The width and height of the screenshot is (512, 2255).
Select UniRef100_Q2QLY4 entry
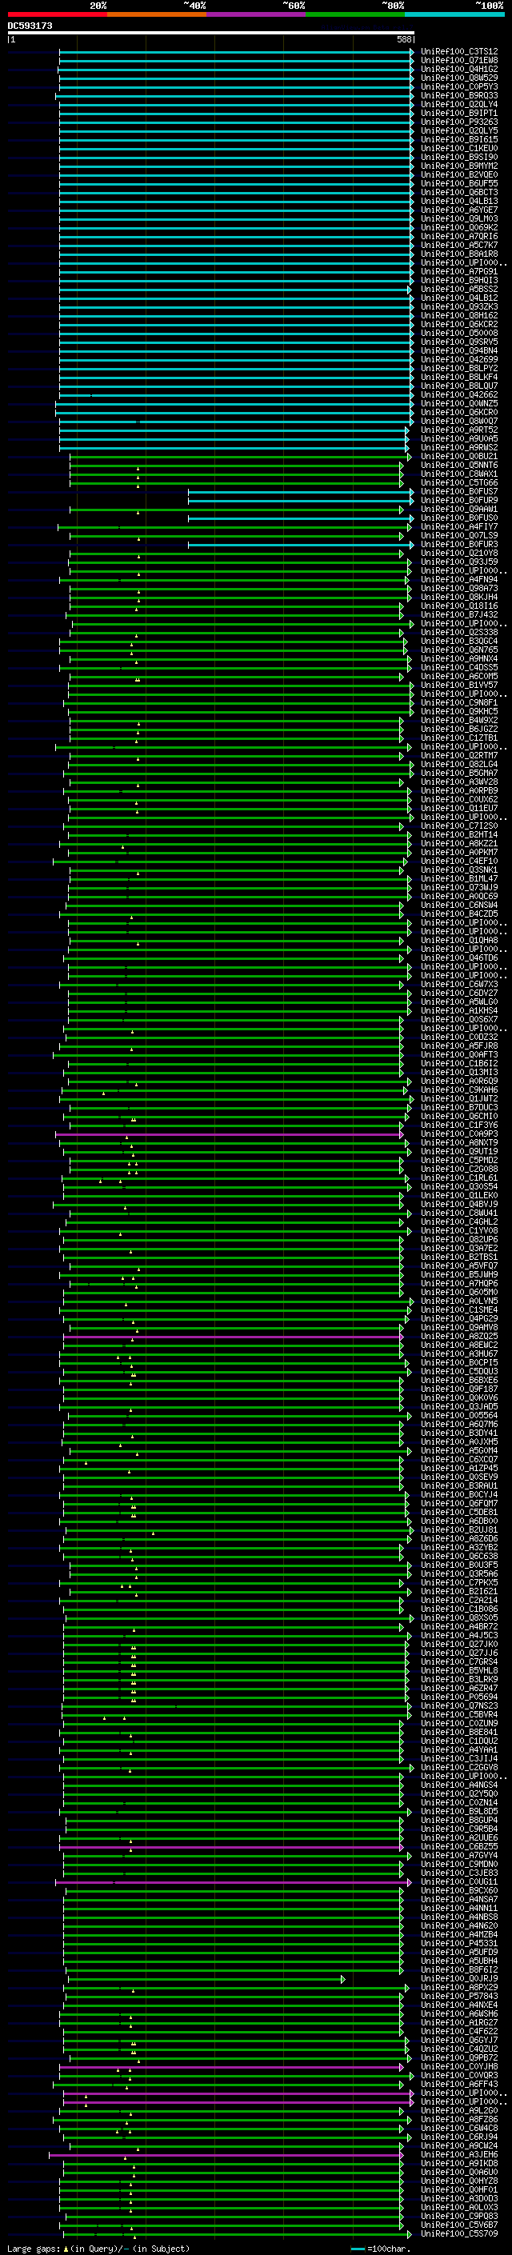point(459,104)
